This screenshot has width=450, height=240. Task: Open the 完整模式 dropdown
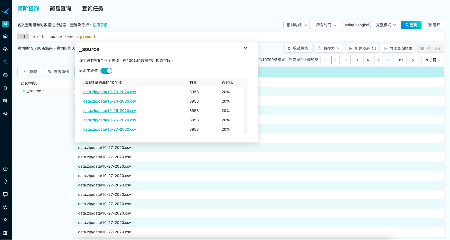(386, 25)
